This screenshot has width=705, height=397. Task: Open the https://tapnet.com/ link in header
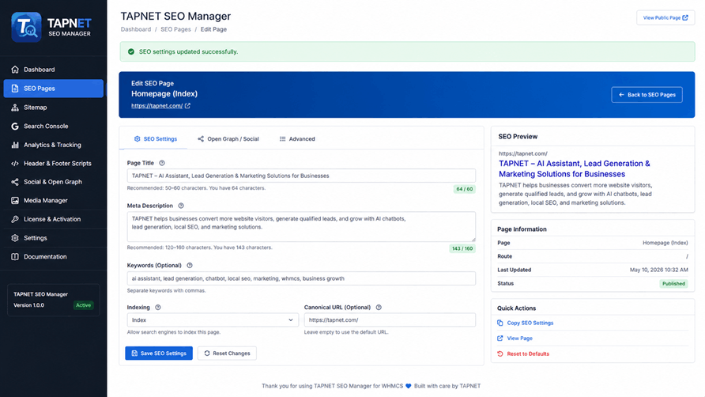pyautogui.click(x=157, y=106)
